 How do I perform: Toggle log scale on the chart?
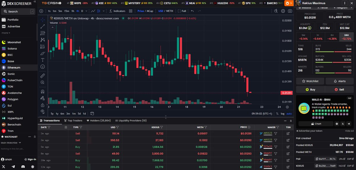[x=282, y=114]
